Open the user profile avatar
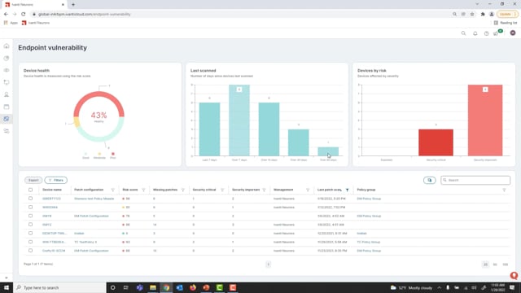Viewport: 521px width, 293px height. pyautogui.click(x=513, y=33)
